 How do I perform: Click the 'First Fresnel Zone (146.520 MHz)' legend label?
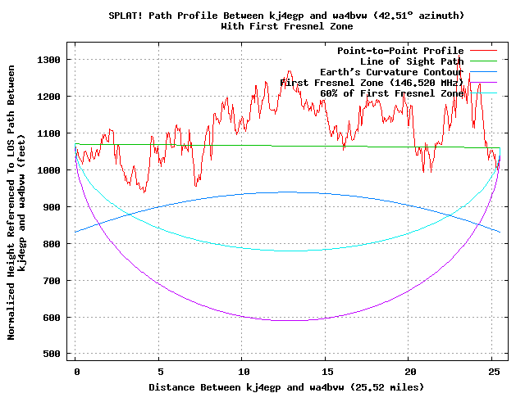[x=372, y=83]
